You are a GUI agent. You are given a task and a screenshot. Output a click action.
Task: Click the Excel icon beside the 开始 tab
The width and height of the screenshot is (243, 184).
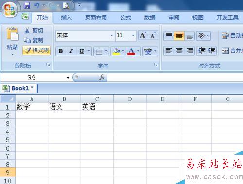coord(25,17)
